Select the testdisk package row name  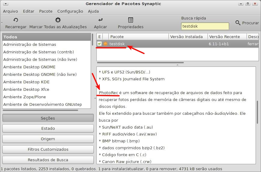click(x=117, y=44)
